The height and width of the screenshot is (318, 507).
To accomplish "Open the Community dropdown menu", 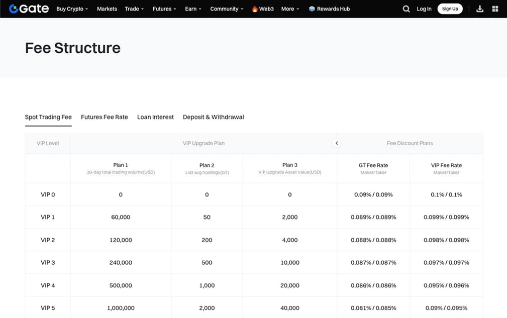I will click(227, 9).
